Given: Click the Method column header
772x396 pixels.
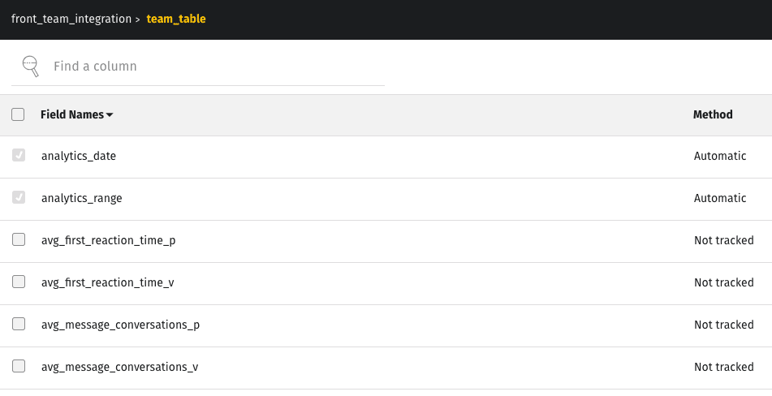Looking at the screenshot, I should click(713, 114).
